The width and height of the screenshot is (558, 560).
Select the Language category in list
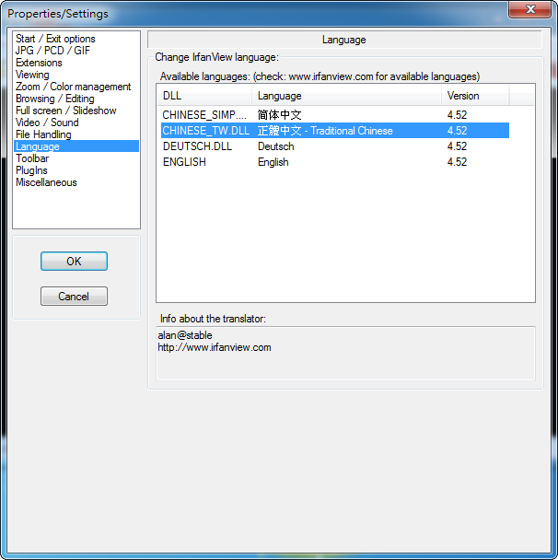tap(76, 146)
